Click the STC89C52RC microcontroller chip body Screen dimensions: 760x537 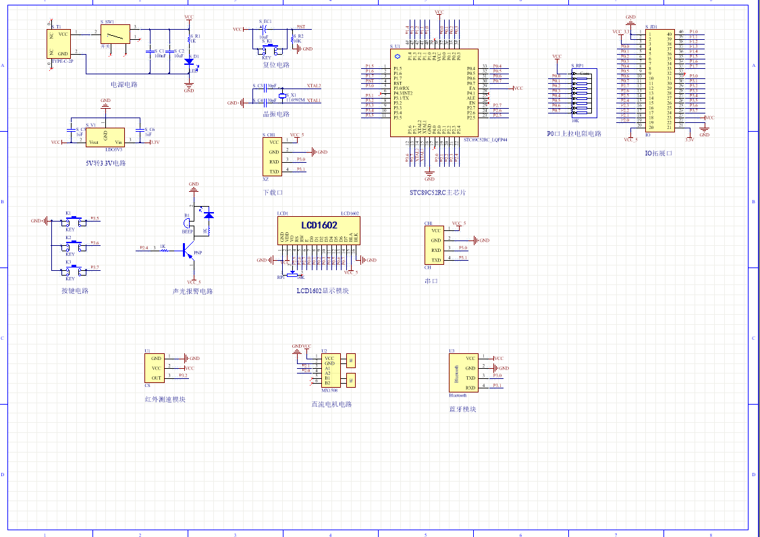tap(434, 93)
